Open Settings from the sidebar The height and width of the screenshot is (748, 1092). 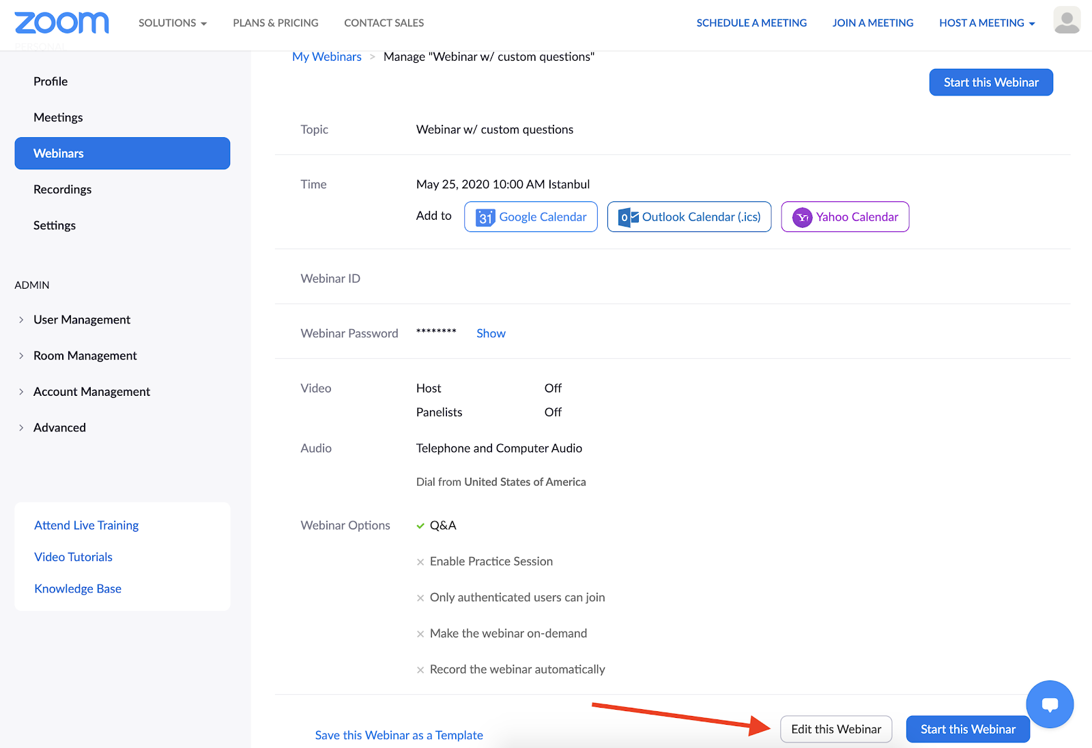point(55,225)
